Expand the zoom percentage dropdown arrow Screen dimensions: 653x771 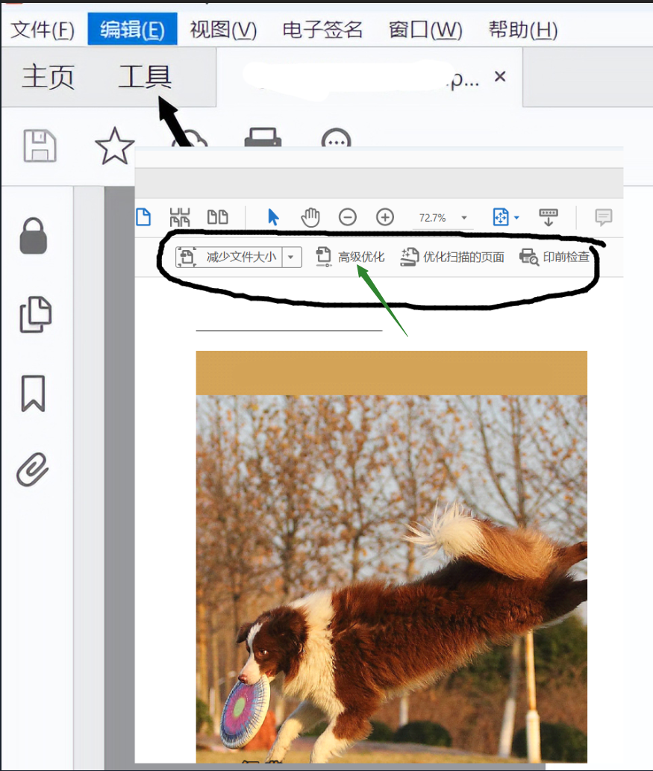click(x=464, y=218)
